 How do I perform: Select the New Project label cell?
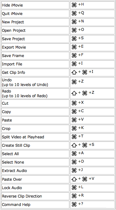click(35, 22)
